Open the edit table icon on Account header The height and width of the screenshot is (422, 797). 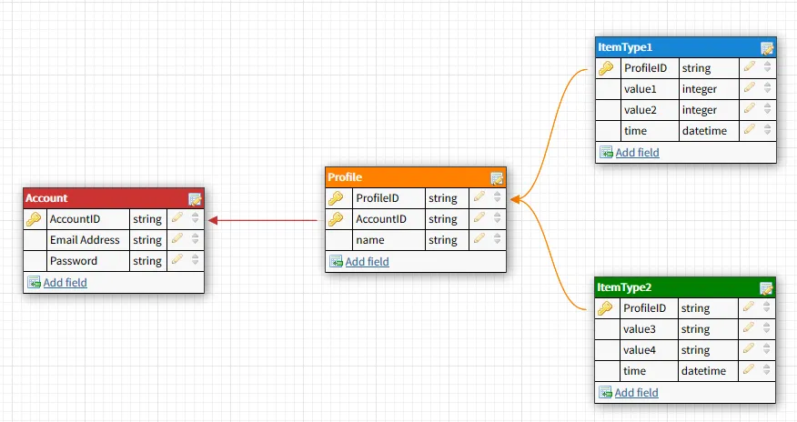click(195, 199)
